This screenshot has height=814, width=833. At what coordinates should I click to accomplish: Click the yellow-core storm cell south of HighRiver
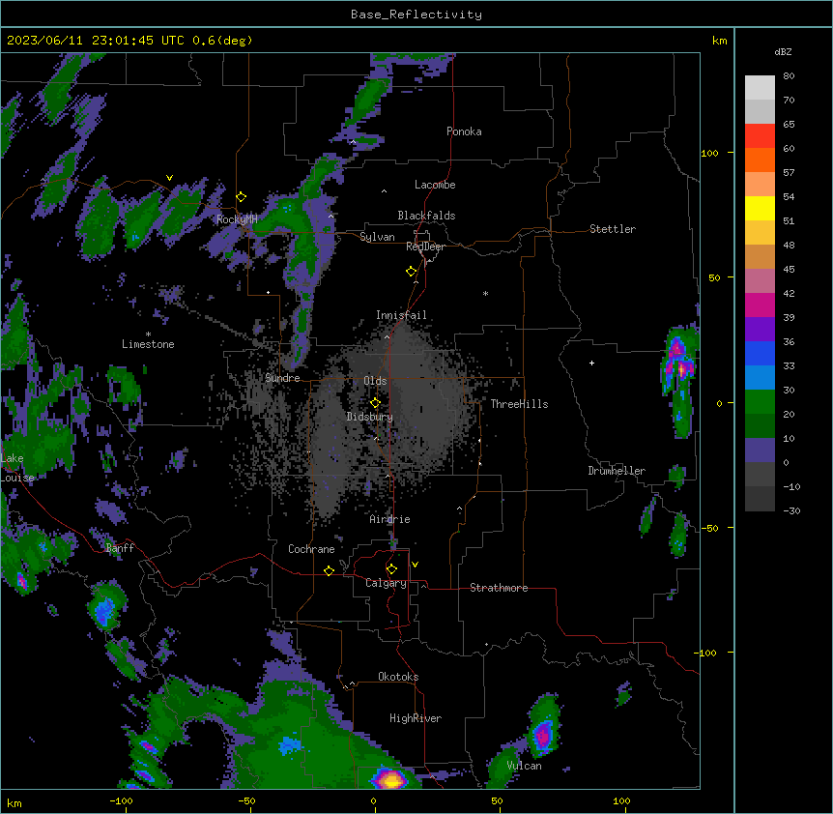tap(391, 779)
